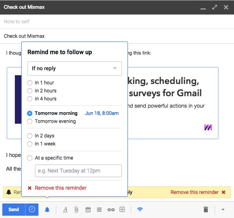Image resolution: width=234 pixels, height=218 pixels.
Task: Toggle the tracking wifi icon
Action: click(140, 209)
